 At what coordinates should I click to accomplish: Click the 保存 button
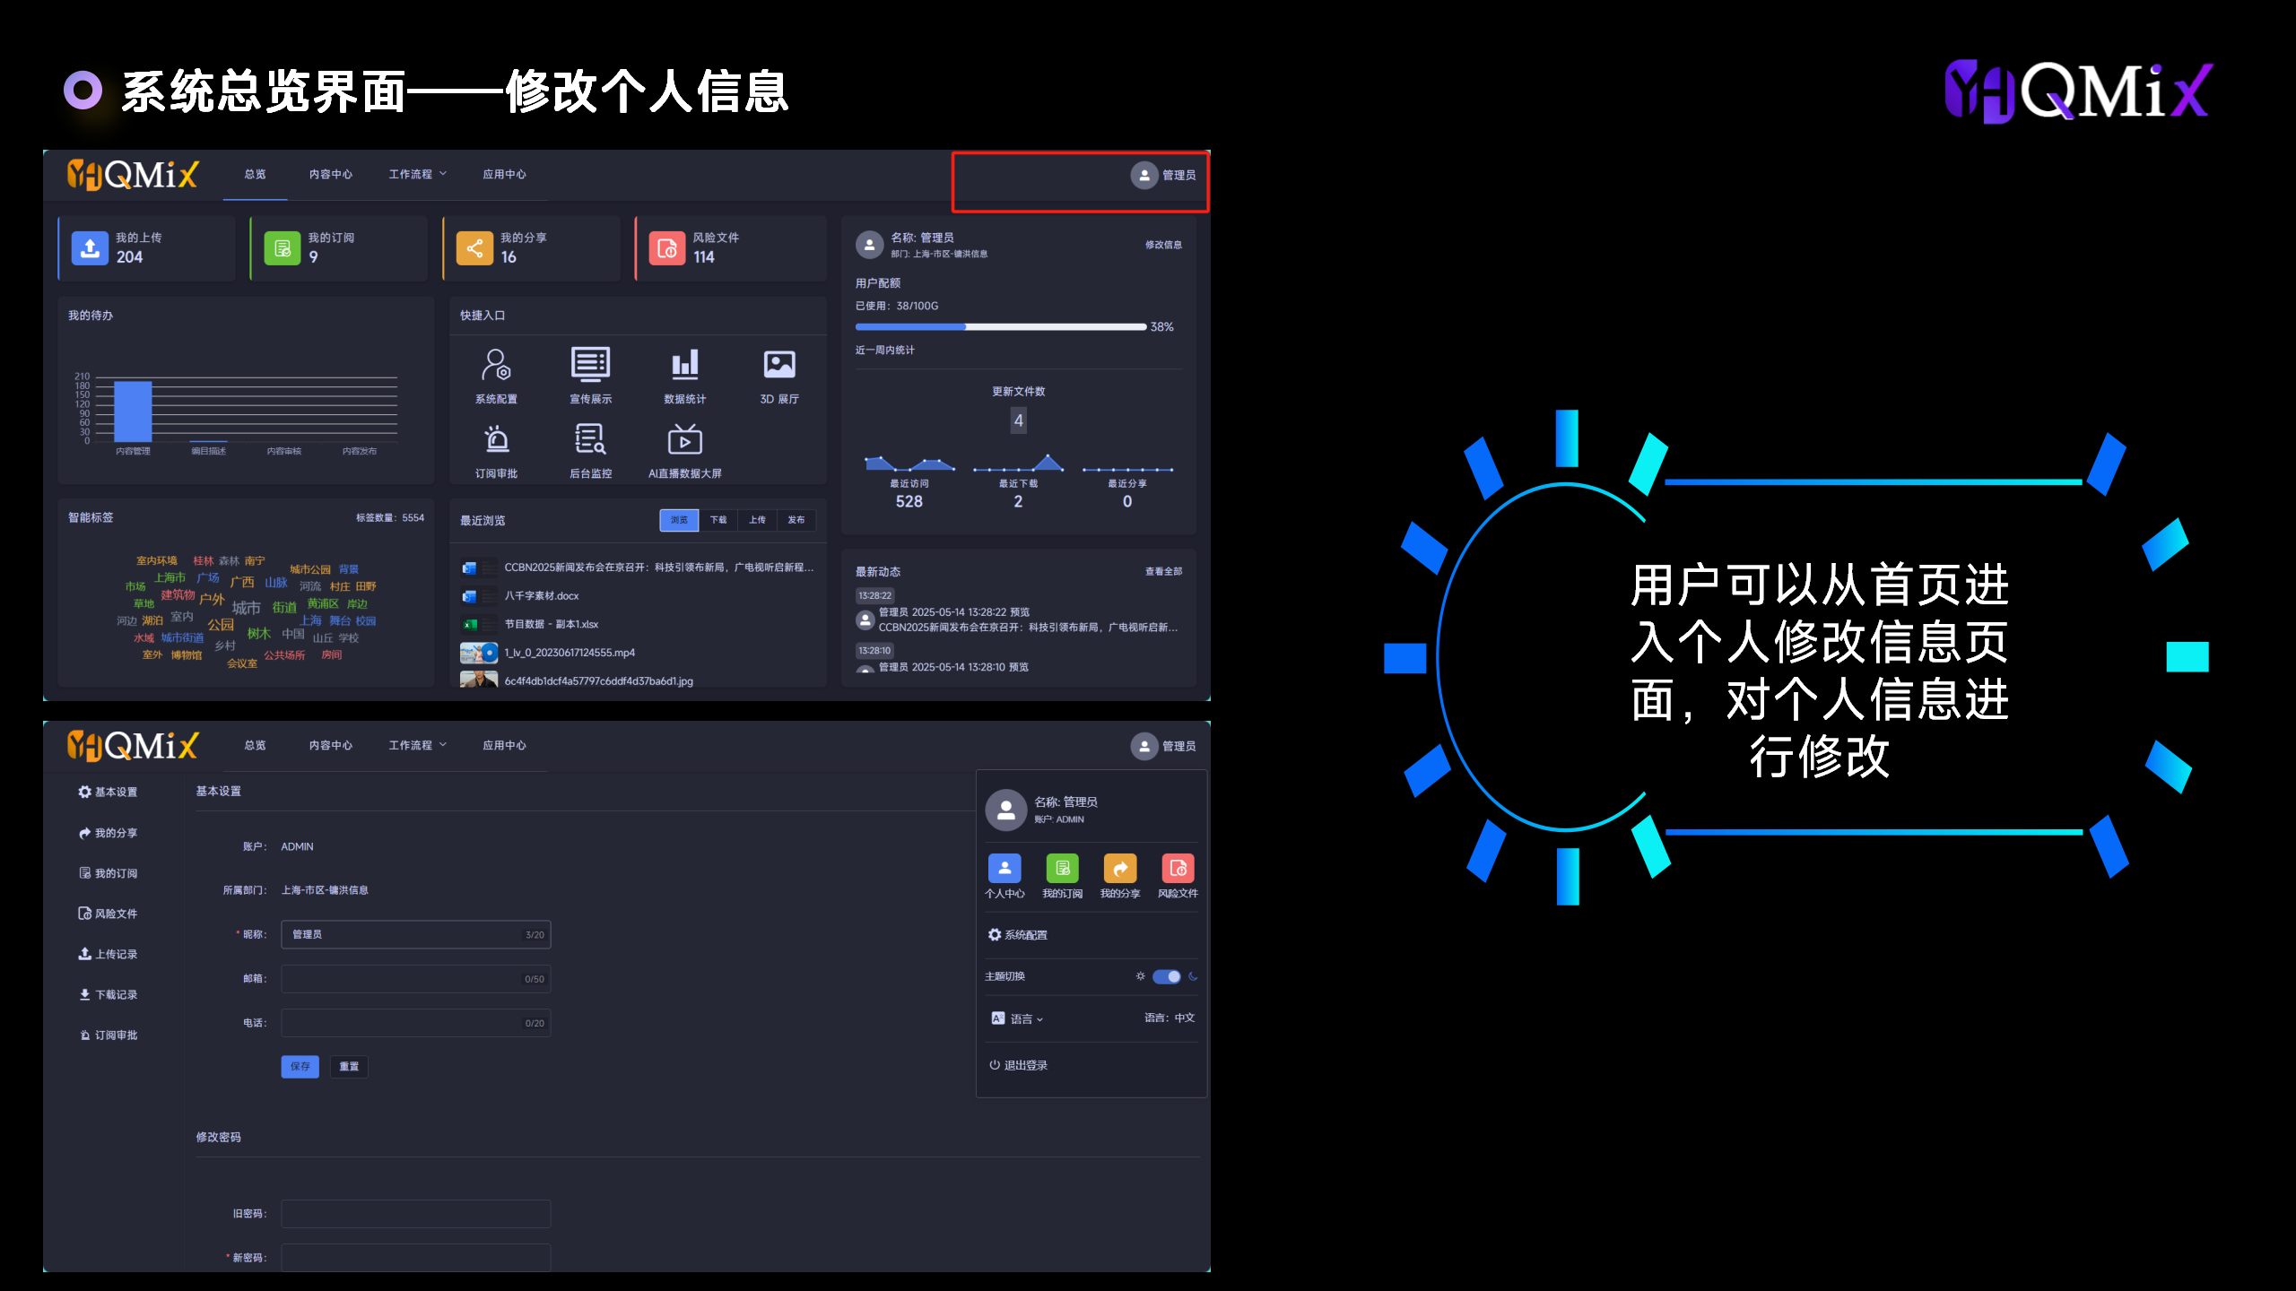[x=300, y=1066]
